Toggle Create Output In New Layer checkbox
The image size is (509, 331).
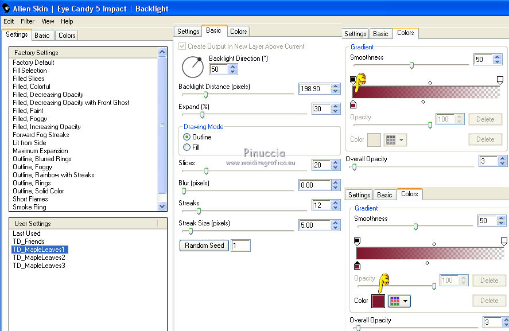[x=182, y=46]
